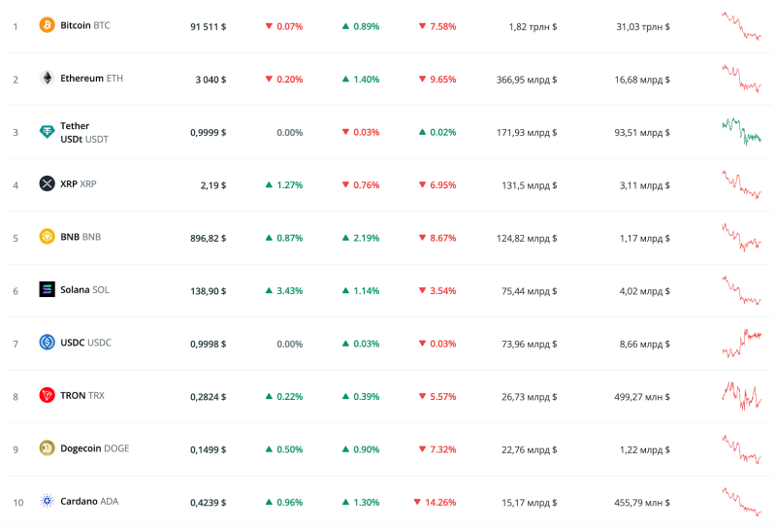Screen dimensions: 776x528
Task: View the green Tether sparkline chart
Action: [x=741, y=132]
